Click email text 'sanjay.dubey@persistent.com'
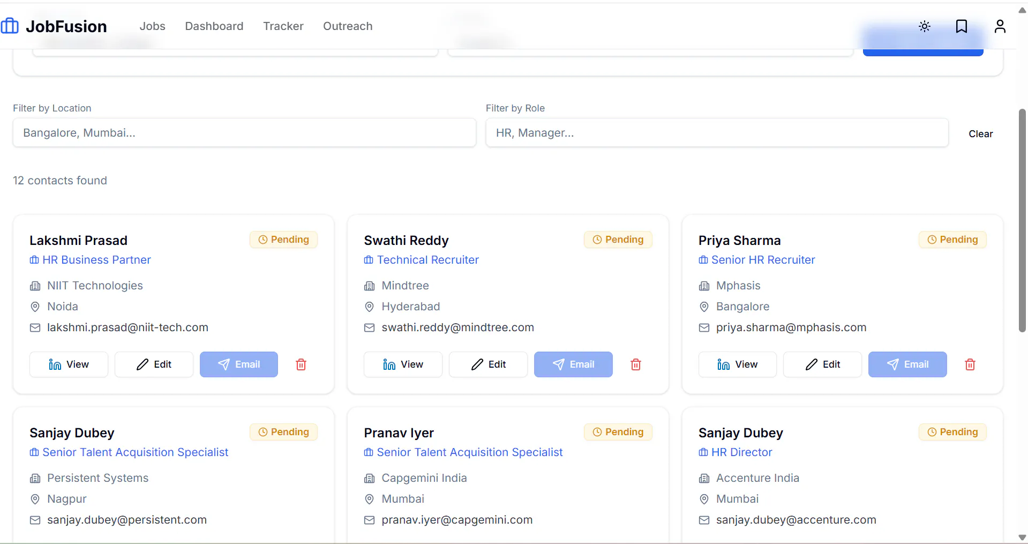Viewport: 1028px width, 544px height. [127, 520]
